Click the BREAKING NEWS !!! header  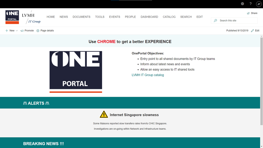coord(43,144)
